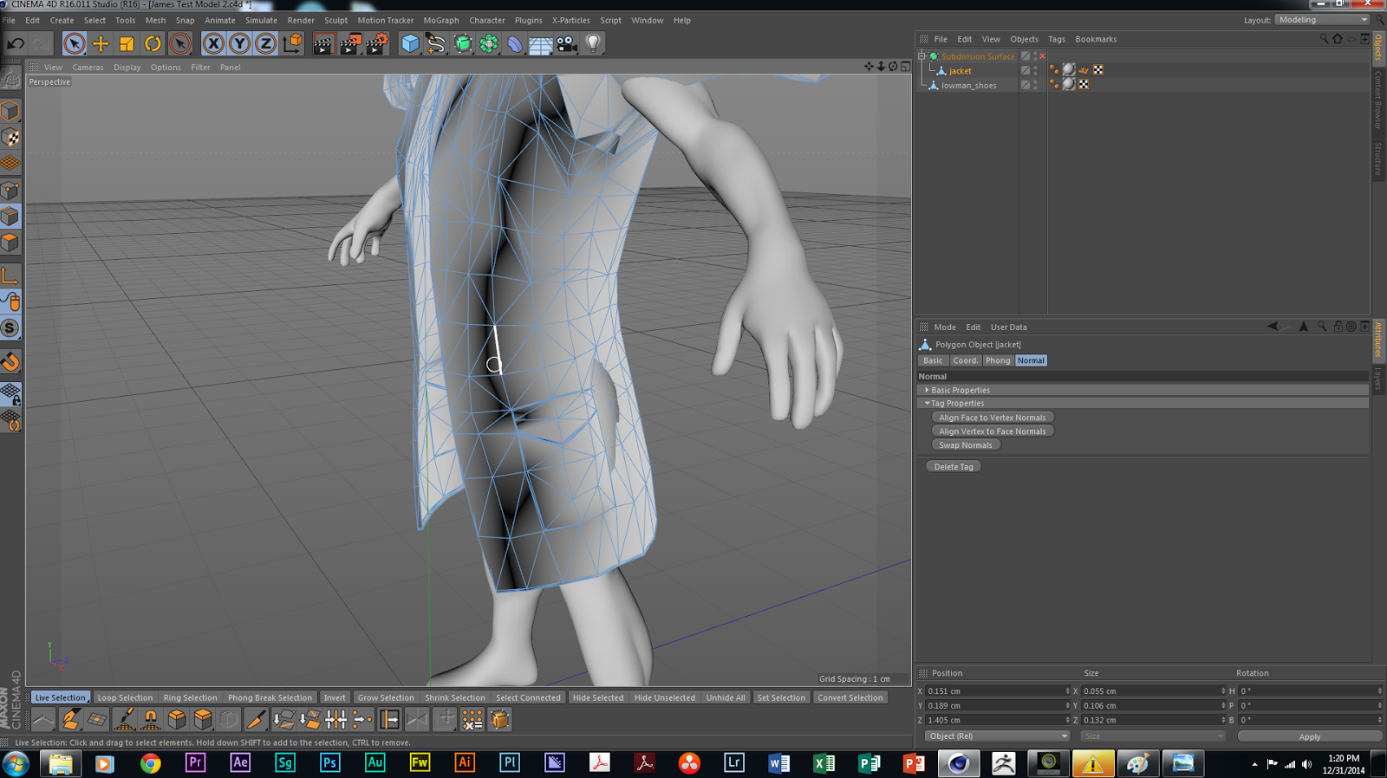The image size is (1387, 778).
Task: Click Align Vertex to Face Normals
Action: tap(993, 431)
